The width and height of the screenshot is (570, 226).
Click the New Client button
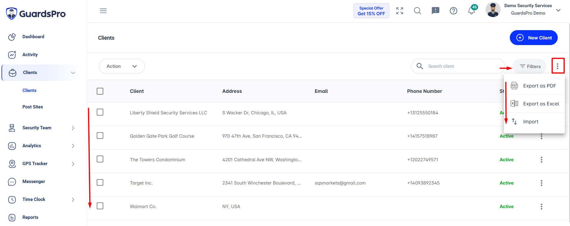click(x=533, y=38)
